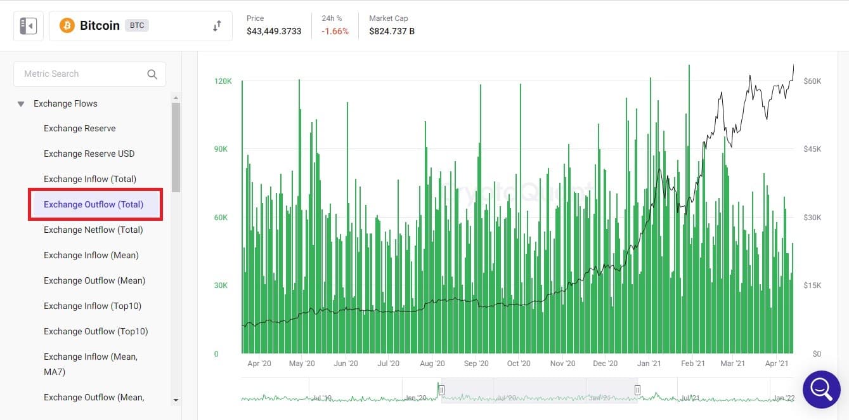Viewport: 849px width, 420px height.
Task: Click the 120K left axis label
Action: 223,81
